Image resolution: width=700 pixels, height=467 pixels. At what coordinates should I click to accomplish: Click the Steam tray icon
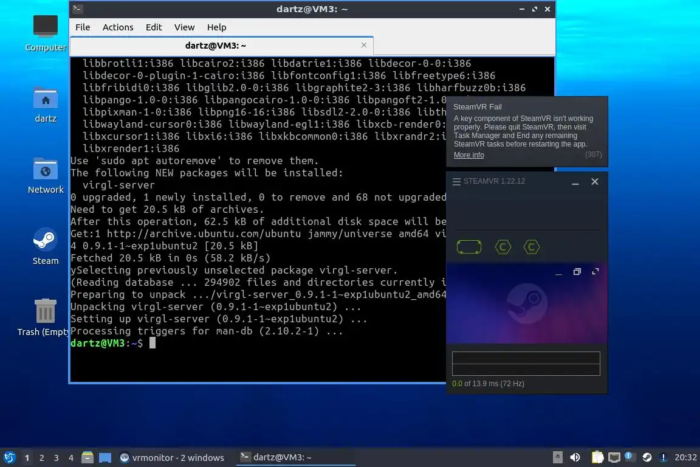pos(647,457)
